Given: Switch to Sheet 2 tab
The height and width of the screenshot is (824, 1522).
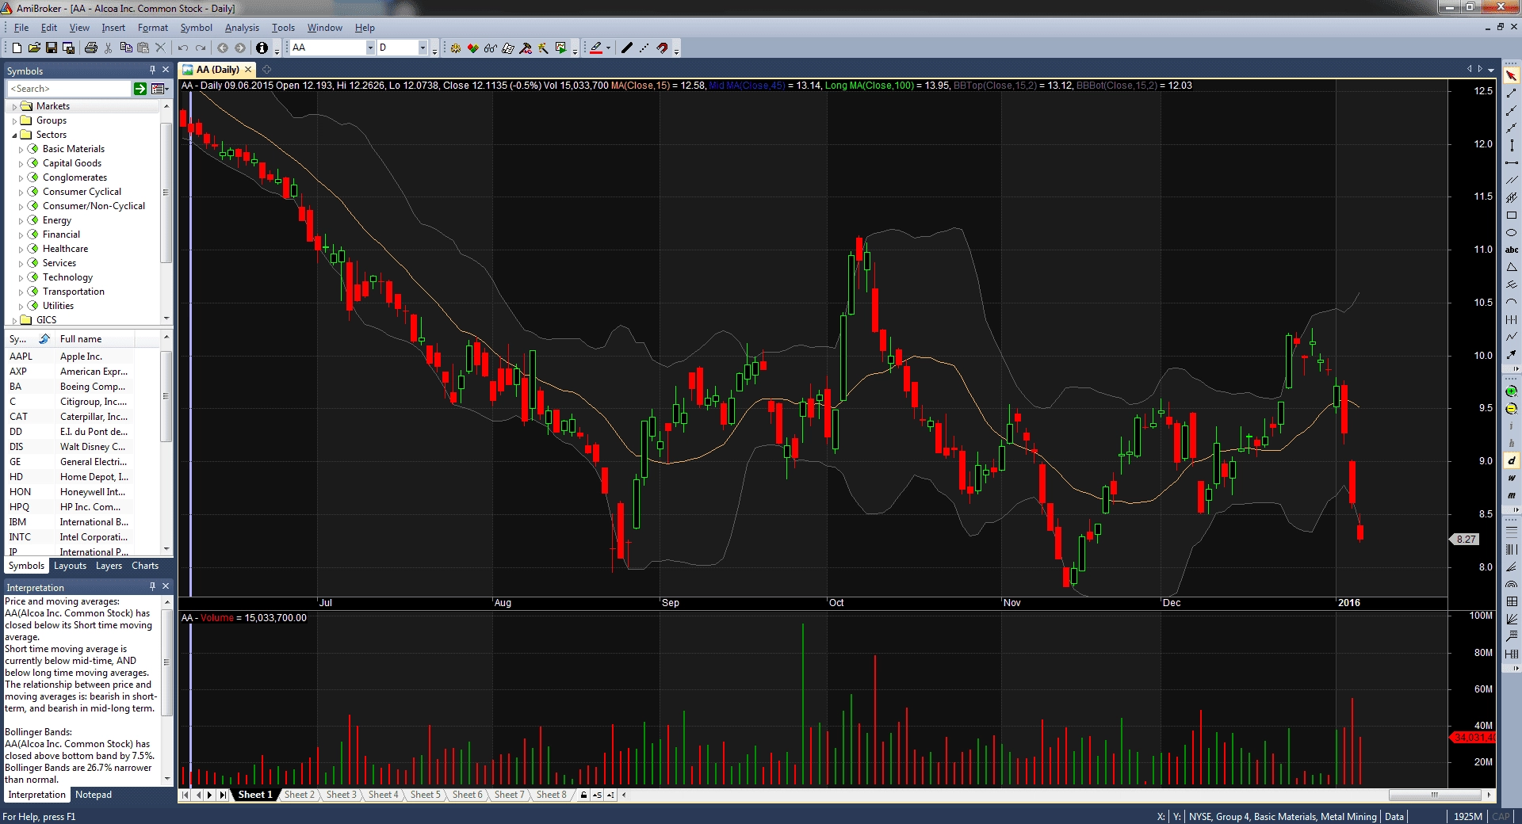Looking at the screenshot, I should click(300, 795).
